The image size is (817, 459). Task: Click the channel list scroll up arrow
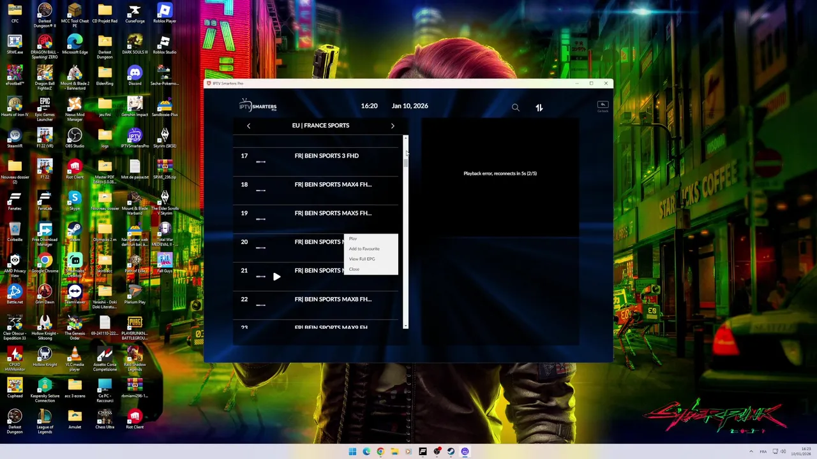coord(405,138)
